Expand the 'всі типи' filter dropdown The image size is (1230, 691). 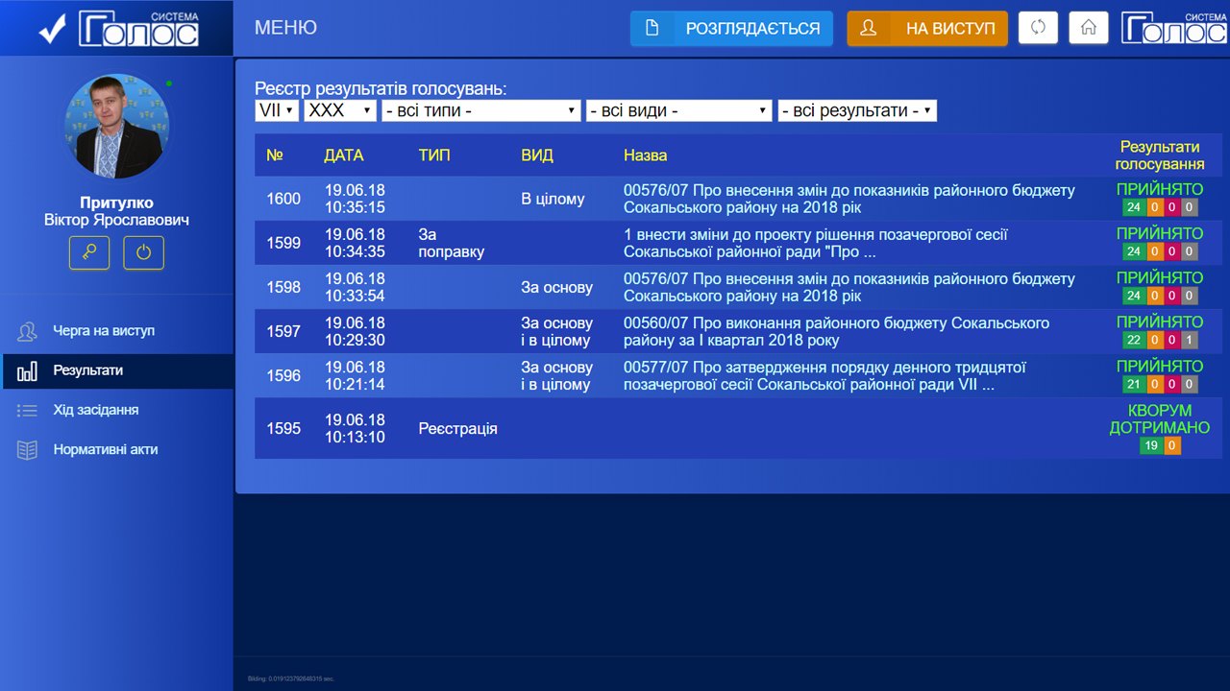pos(480,110)
